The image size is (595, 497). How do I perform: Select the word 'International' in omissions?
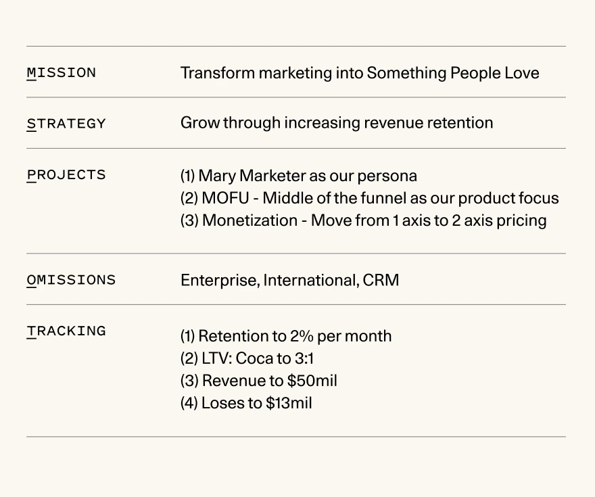click(311, 281)
